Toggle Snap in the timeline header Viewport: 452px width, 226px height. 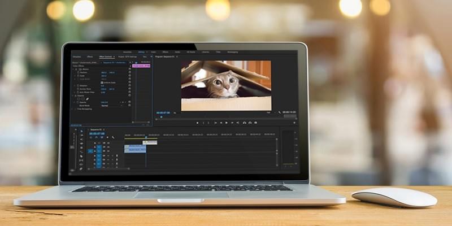point(96,137)
